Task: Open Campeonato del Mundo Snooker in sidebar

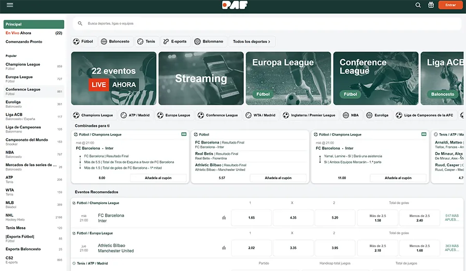Action: click(x=34, y=141)
